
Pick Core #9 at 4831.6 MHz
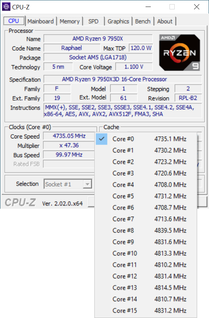click(146, 242)
